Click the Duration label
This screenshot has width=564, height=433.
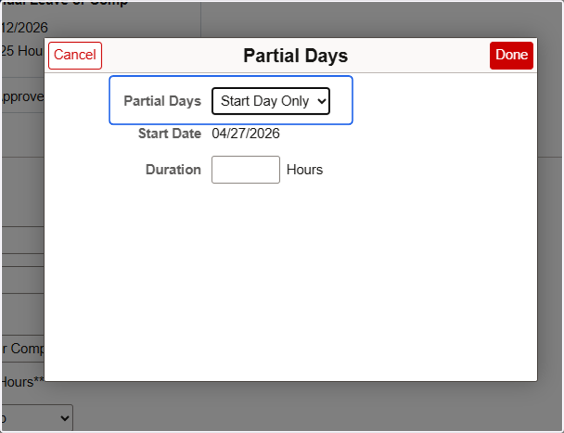173,170
